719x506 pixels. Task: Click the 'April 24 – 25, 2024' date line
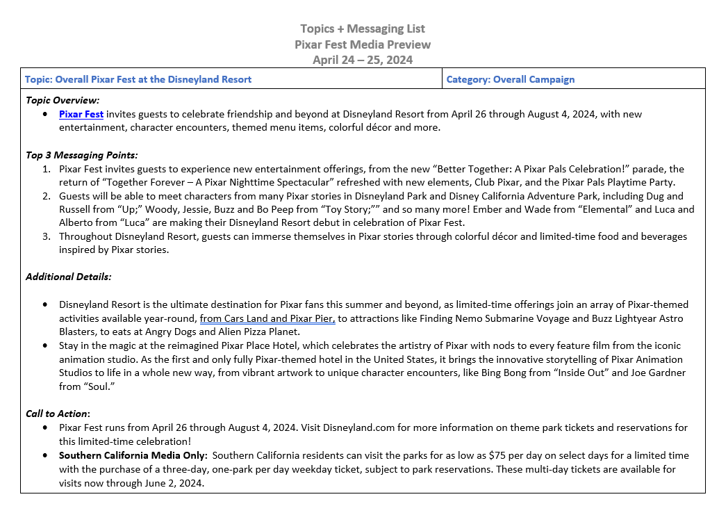pos(362,60)
